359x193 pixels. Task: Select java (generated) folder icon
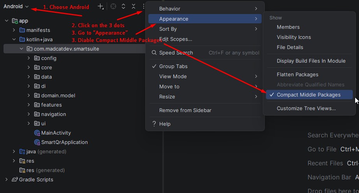22,152
